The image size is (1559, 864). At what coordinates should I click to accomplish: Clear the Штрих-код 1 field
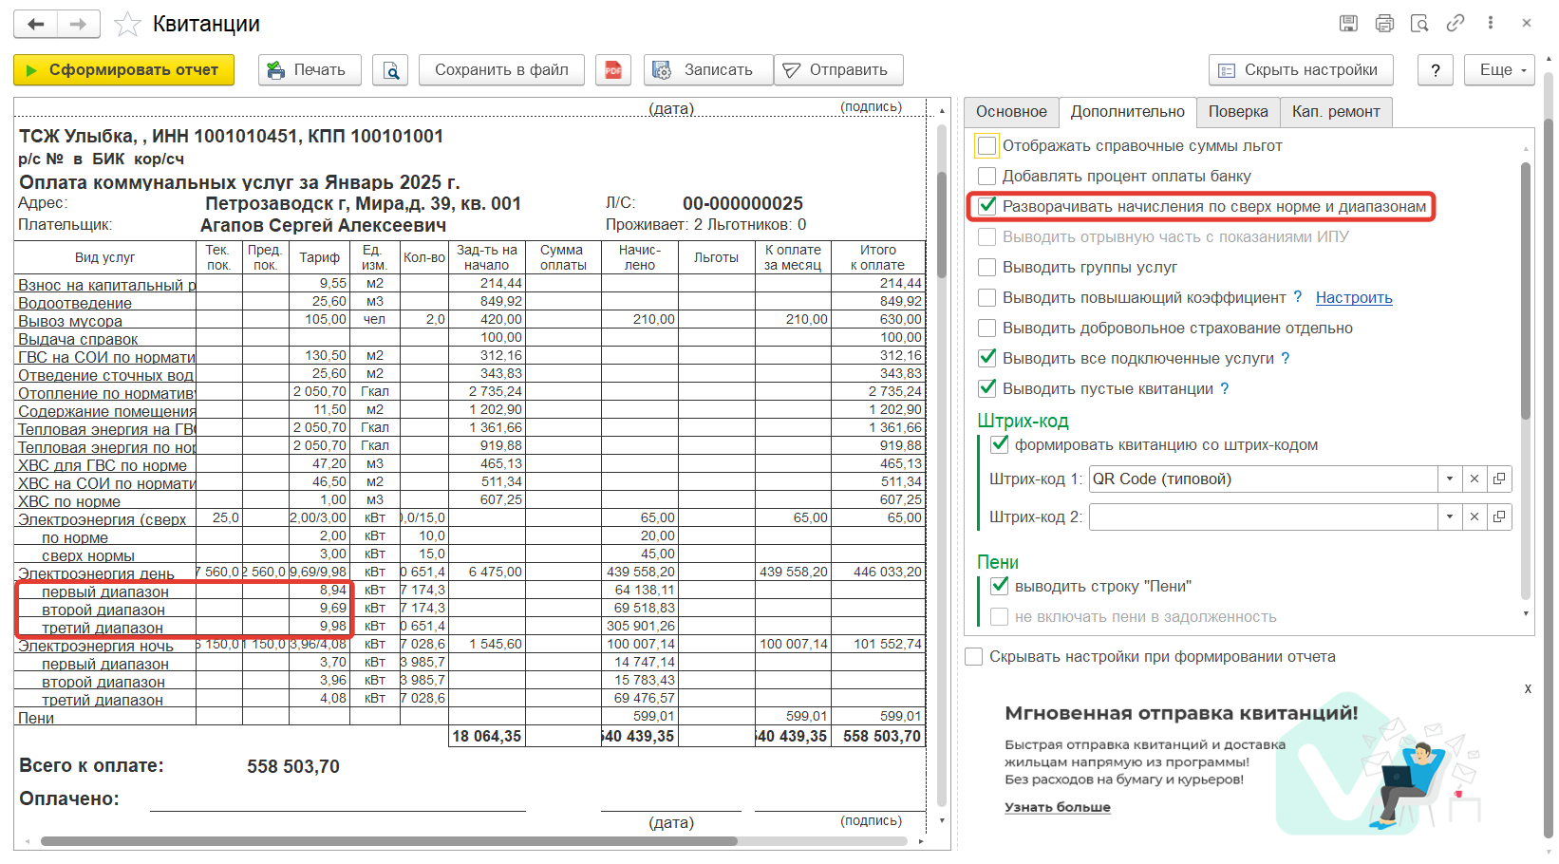[x=1474, y=479]
